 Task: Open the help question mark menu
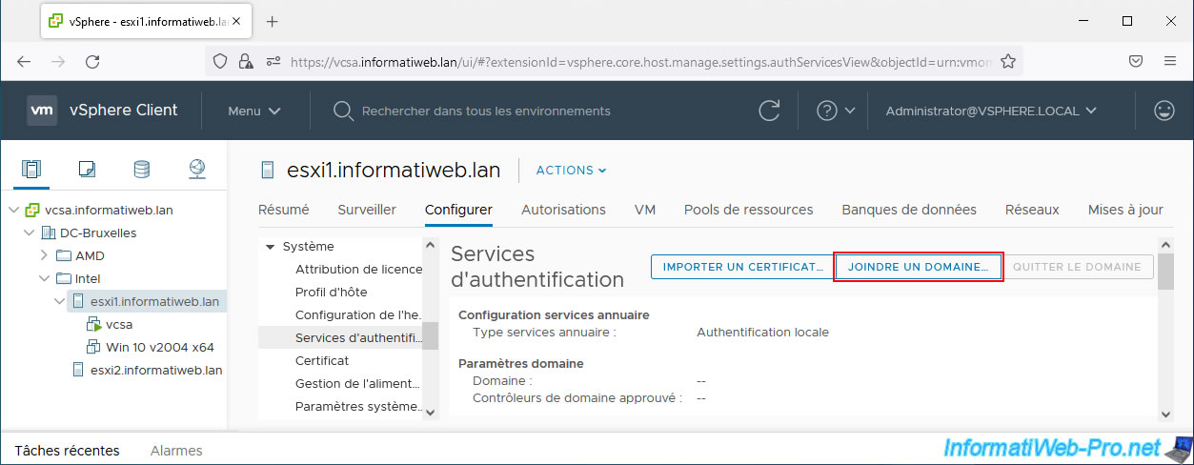[836, 111]
